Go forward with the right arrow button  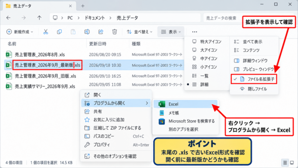24,18
